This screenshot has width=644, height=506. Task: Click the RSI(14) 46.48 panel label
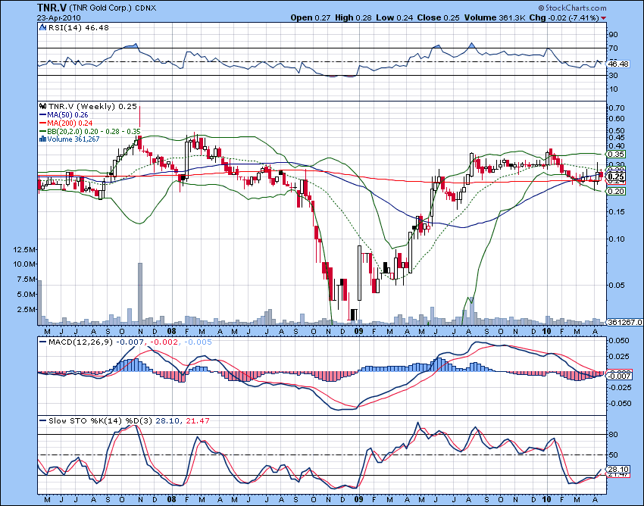[x=79, y=27]
